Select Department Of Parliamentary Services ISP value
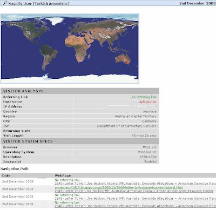This screenshot has width=216, height=210. [x=126, y=126]
